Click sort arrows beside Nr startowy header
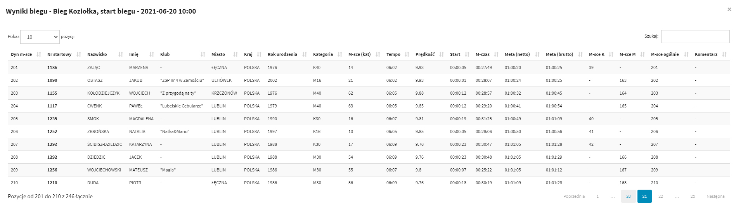The width and height of the screenshot is (736, 211). [x=79, y=55]
